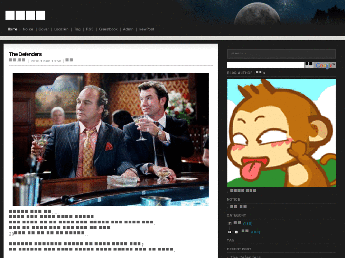The width and height of the screenshot is (345, 258).
Task: Open category with count (118)
Action: [243, 223]
